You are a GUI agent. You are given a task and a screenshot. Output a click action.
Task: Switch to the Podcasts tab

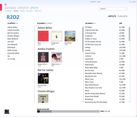[38, 11]
